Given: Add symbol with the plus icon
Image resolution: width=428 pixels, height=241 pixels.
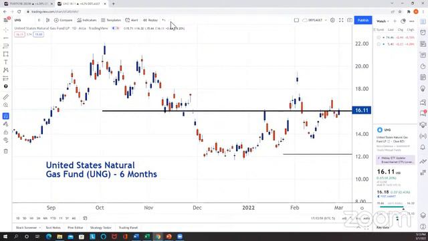Looking at the screenshot, I should tap(395, 21).
